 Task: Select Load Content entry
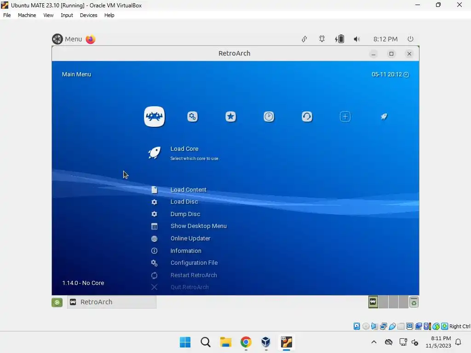tap(188, 190)
